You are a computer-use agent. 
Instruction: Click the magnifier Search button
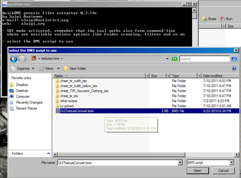tap(234, 59)
